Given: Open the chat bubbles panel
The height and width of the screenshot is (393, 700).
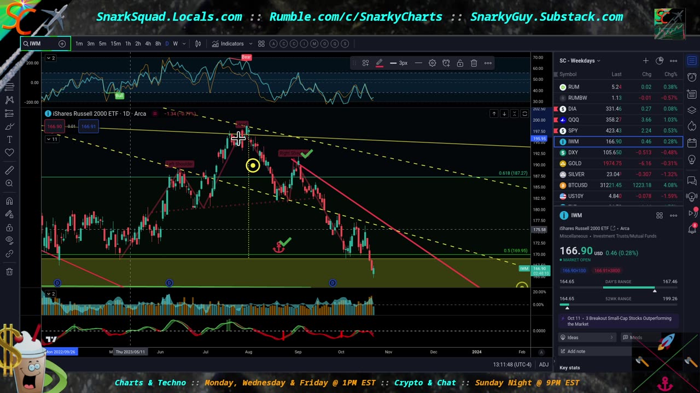Looking at the screenshot, I should coord(692,181).
